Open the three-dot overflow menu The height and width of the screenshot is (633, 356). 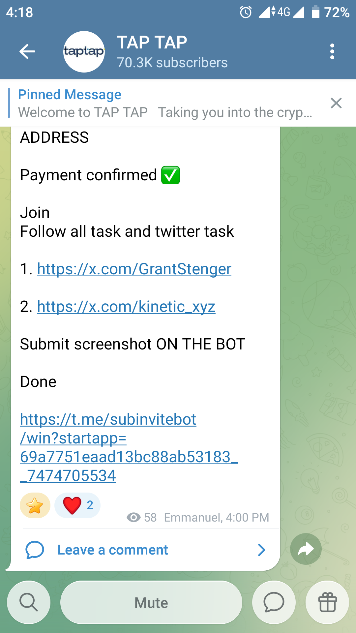[x=332, y=52]
